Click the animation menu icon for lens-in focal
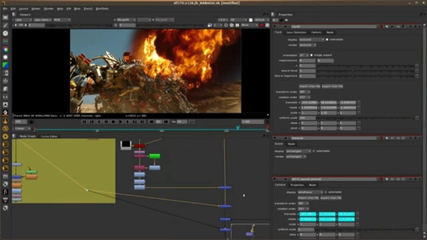Viewport: 427px width, 240px height. tap(417, 71)
